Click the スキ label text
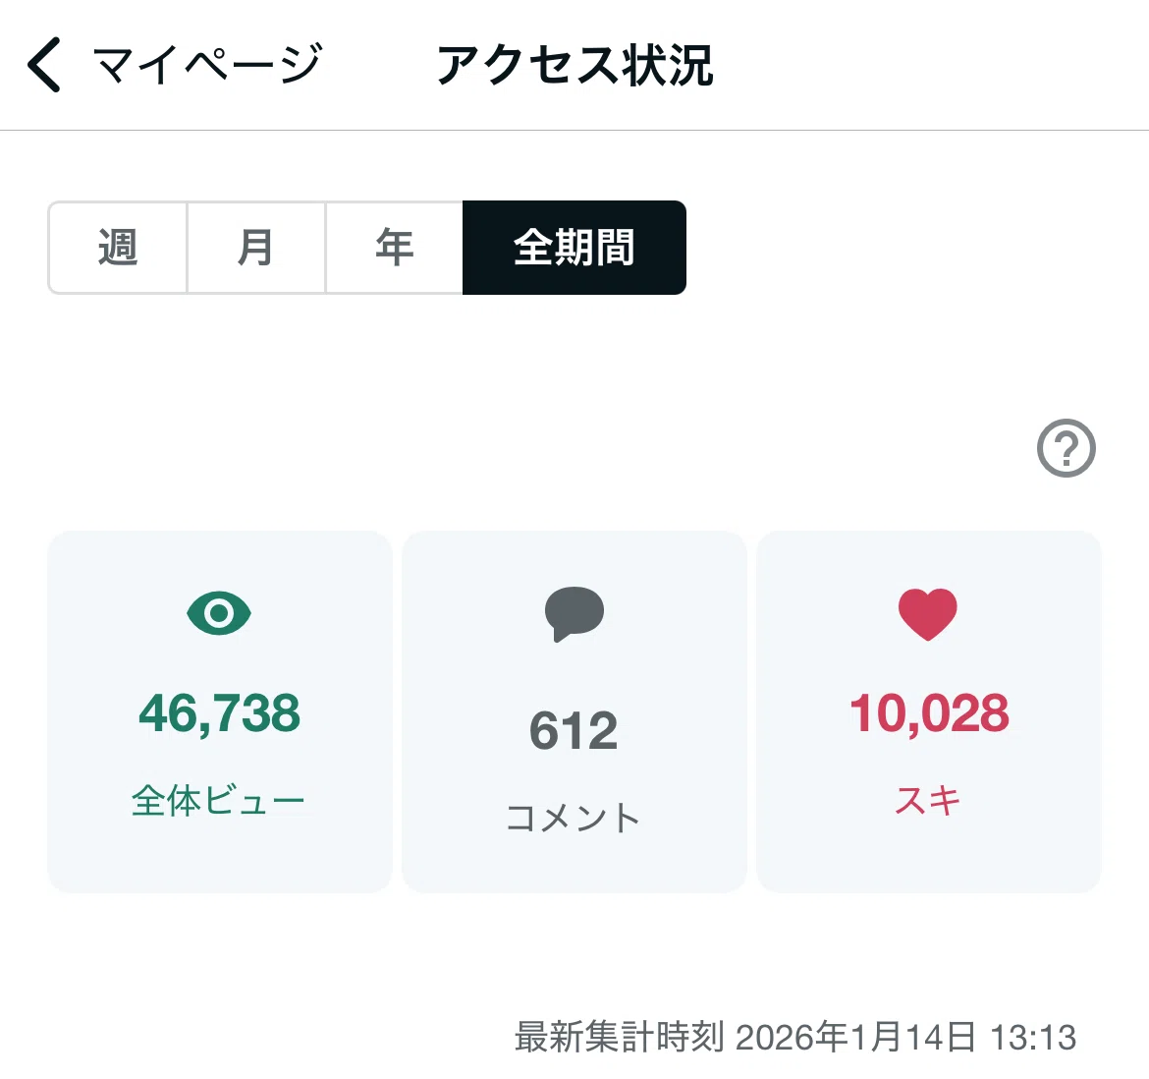Image resolution: width=1149 pixels, height=1079 pixels. pyautogui.click(x=928, y=800)
